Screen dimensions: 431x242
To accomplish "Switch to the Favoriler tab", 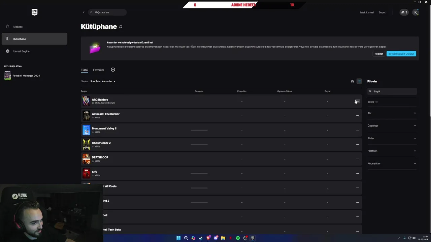I will (98, 70).
